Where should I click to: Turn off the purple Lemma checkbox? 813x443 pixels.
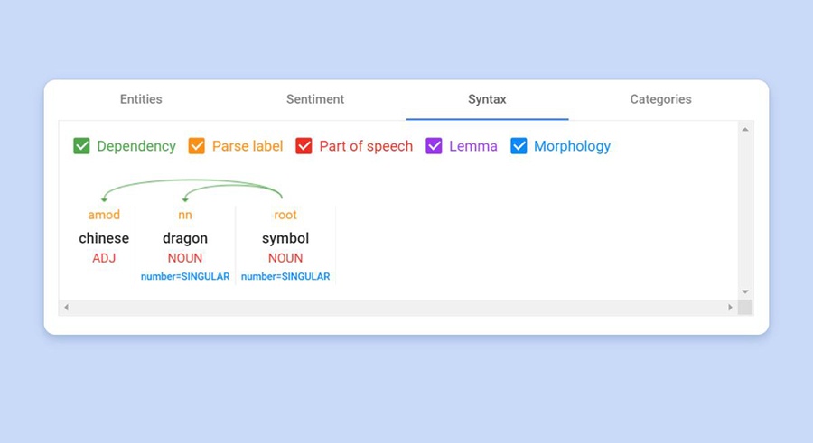434,146
